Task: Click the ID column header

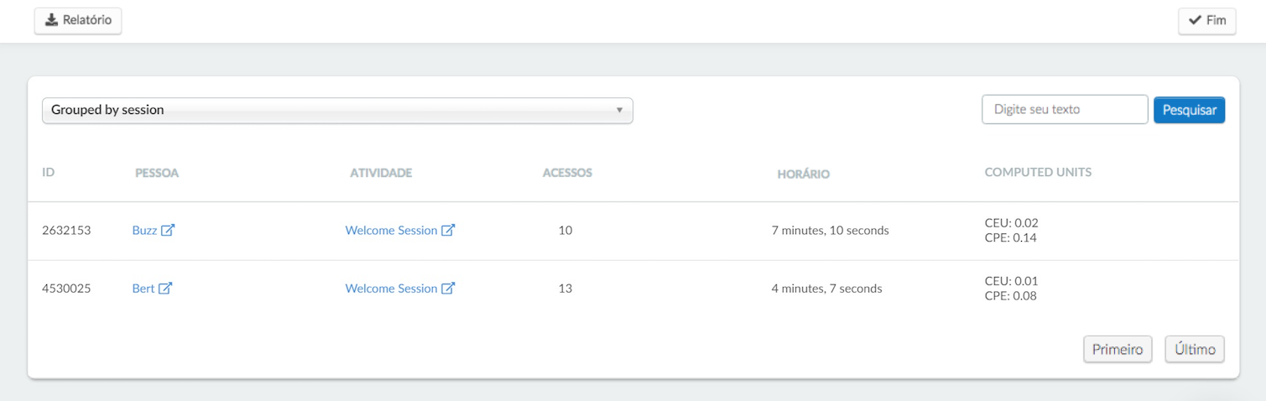Action: pyautogui.click(x=49, y=172)
